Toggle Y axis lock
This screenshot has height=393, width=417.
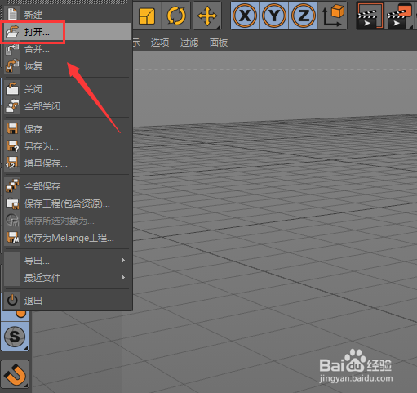pos(274,16)
